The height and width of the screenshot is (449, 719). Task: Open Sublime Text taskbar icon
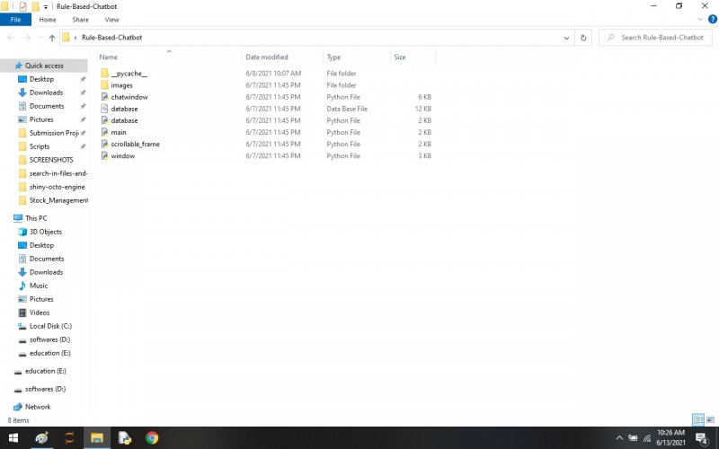point(69,438)
